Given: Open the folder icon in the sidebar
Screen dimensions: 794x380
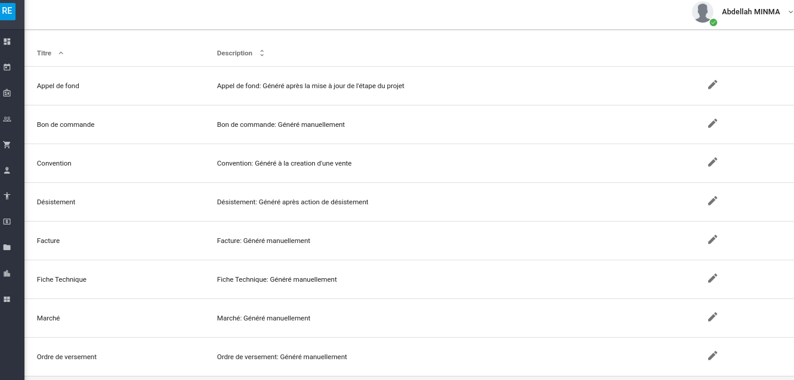Looking at the screenshot, I should point(7,247).
